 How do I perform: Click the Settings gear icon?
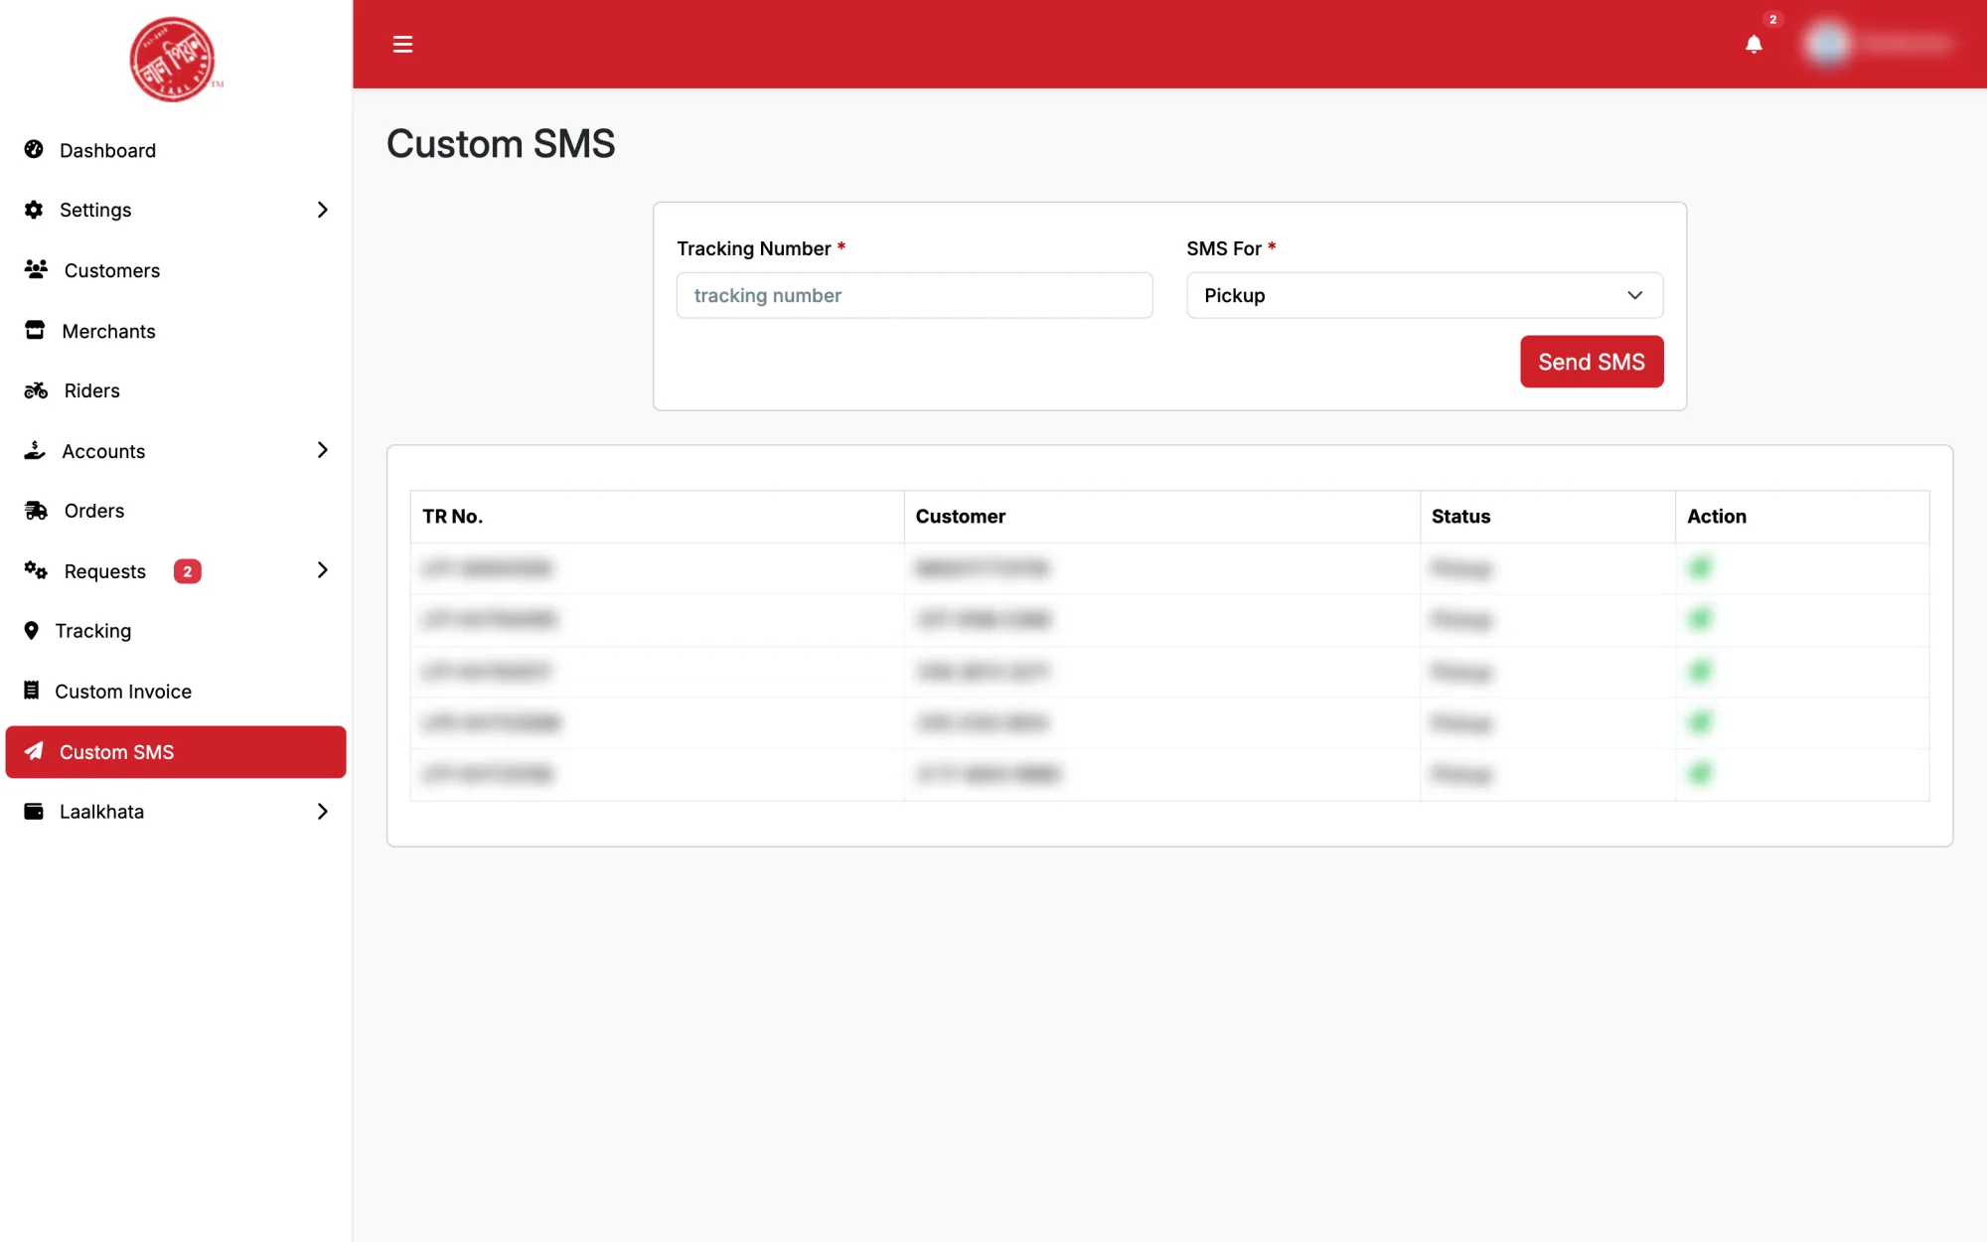point(34,209)
